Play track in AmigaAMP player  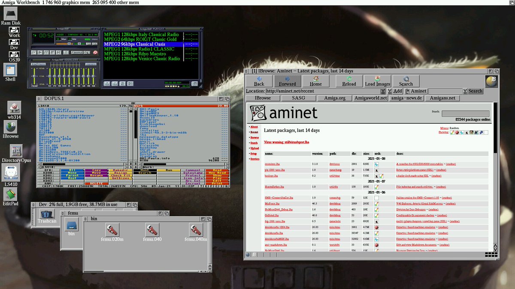tap(40, 53)
